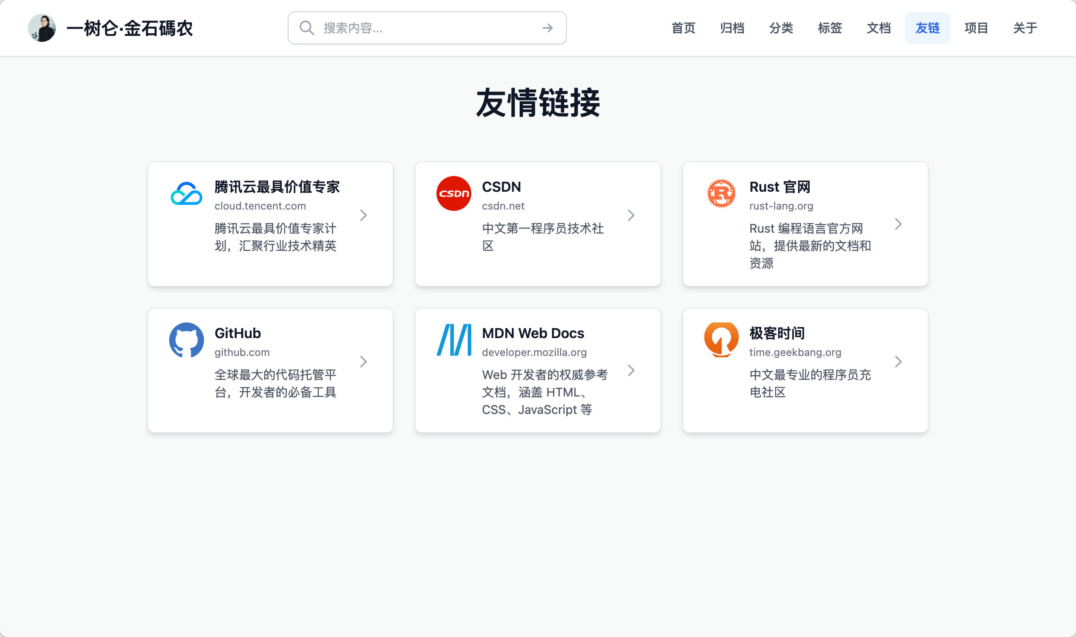Click the time.geekbang.org URL text
Image resolution: width=1076 pixels, height=637 pixels.
click(x=795, y=352)
